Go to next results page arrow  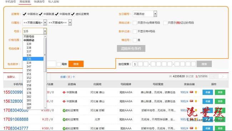coord(223,76)
